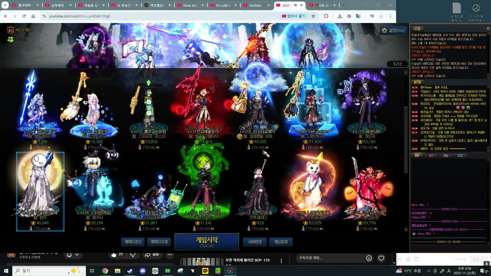Like the YouTube video thumbs-up
This screenshot has height=276, width=491.
click(117, 255)
